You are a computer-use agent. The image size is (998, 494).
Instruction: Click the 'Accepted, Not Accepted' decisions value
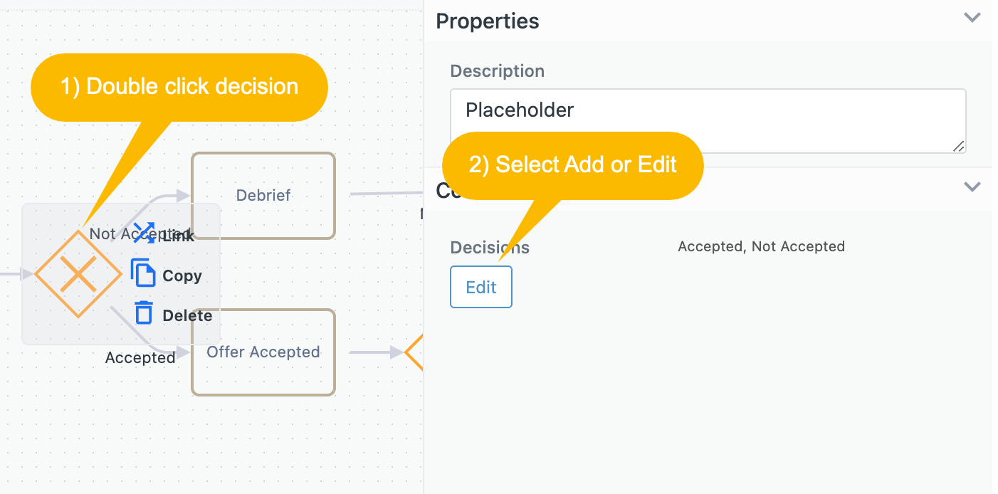click(761, 246)
